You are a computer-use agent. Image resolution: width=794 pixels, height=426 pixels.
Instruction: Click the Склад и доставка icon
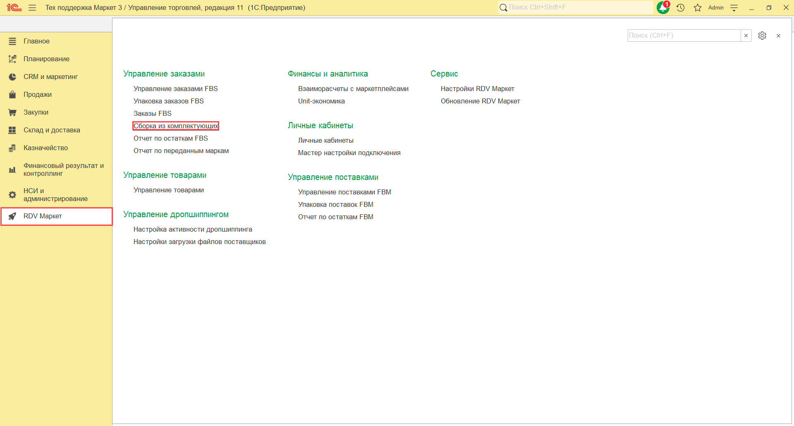tap(12, 130)
